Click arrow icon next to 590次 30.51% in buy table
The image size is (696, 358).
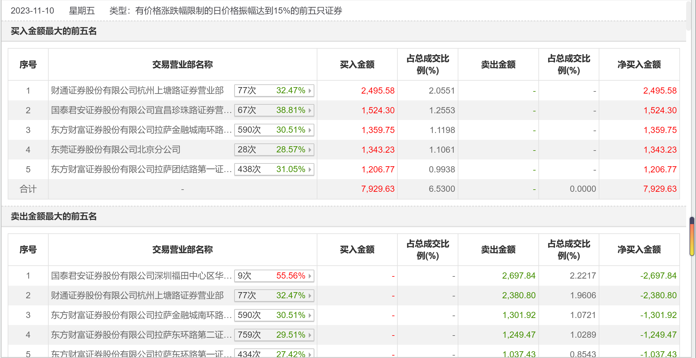[x=310, y=130]
